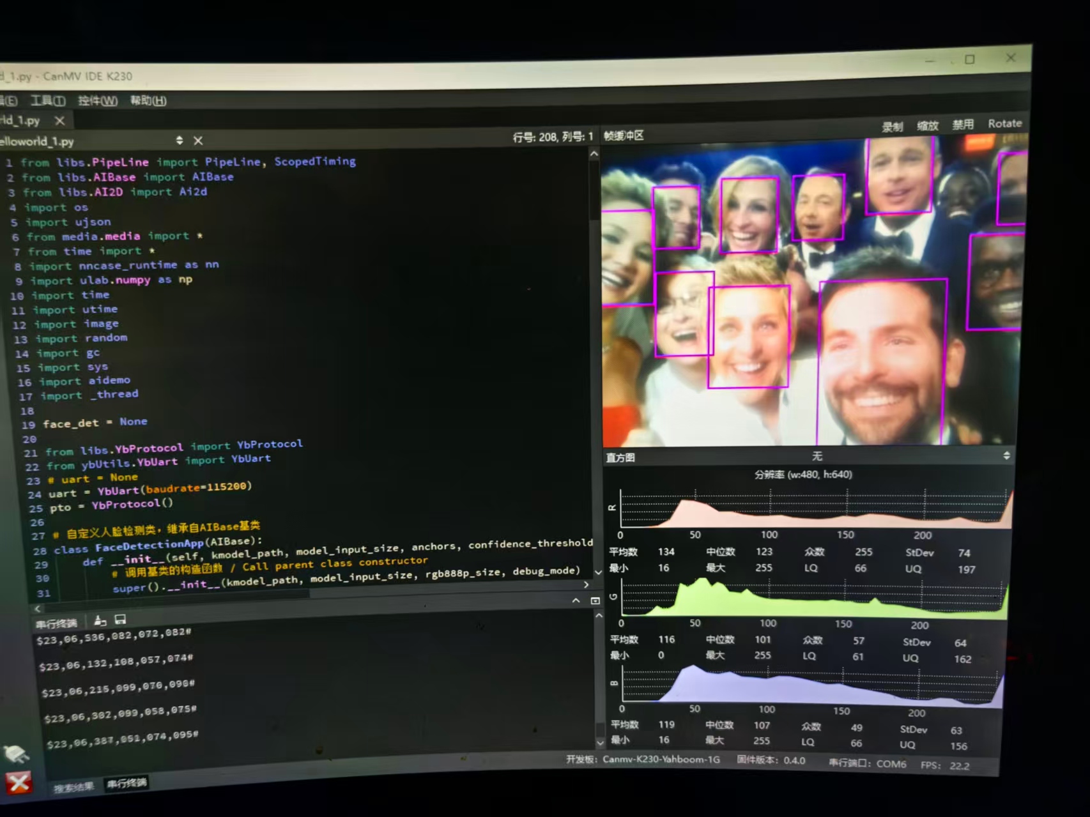Clear the serial terminal with broom icon
Image resolution: width=1090 pixels, height=817 pixels.
100,620
